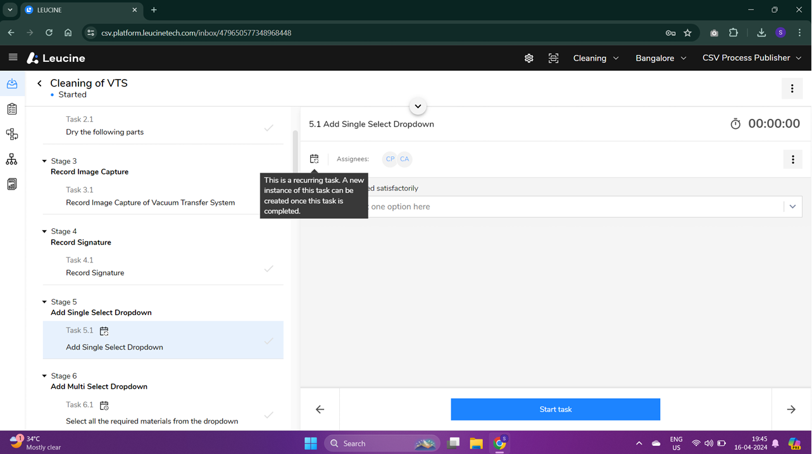Open the hamburger navigation menu
The image size is (812, 454).
tap(13, 58)
